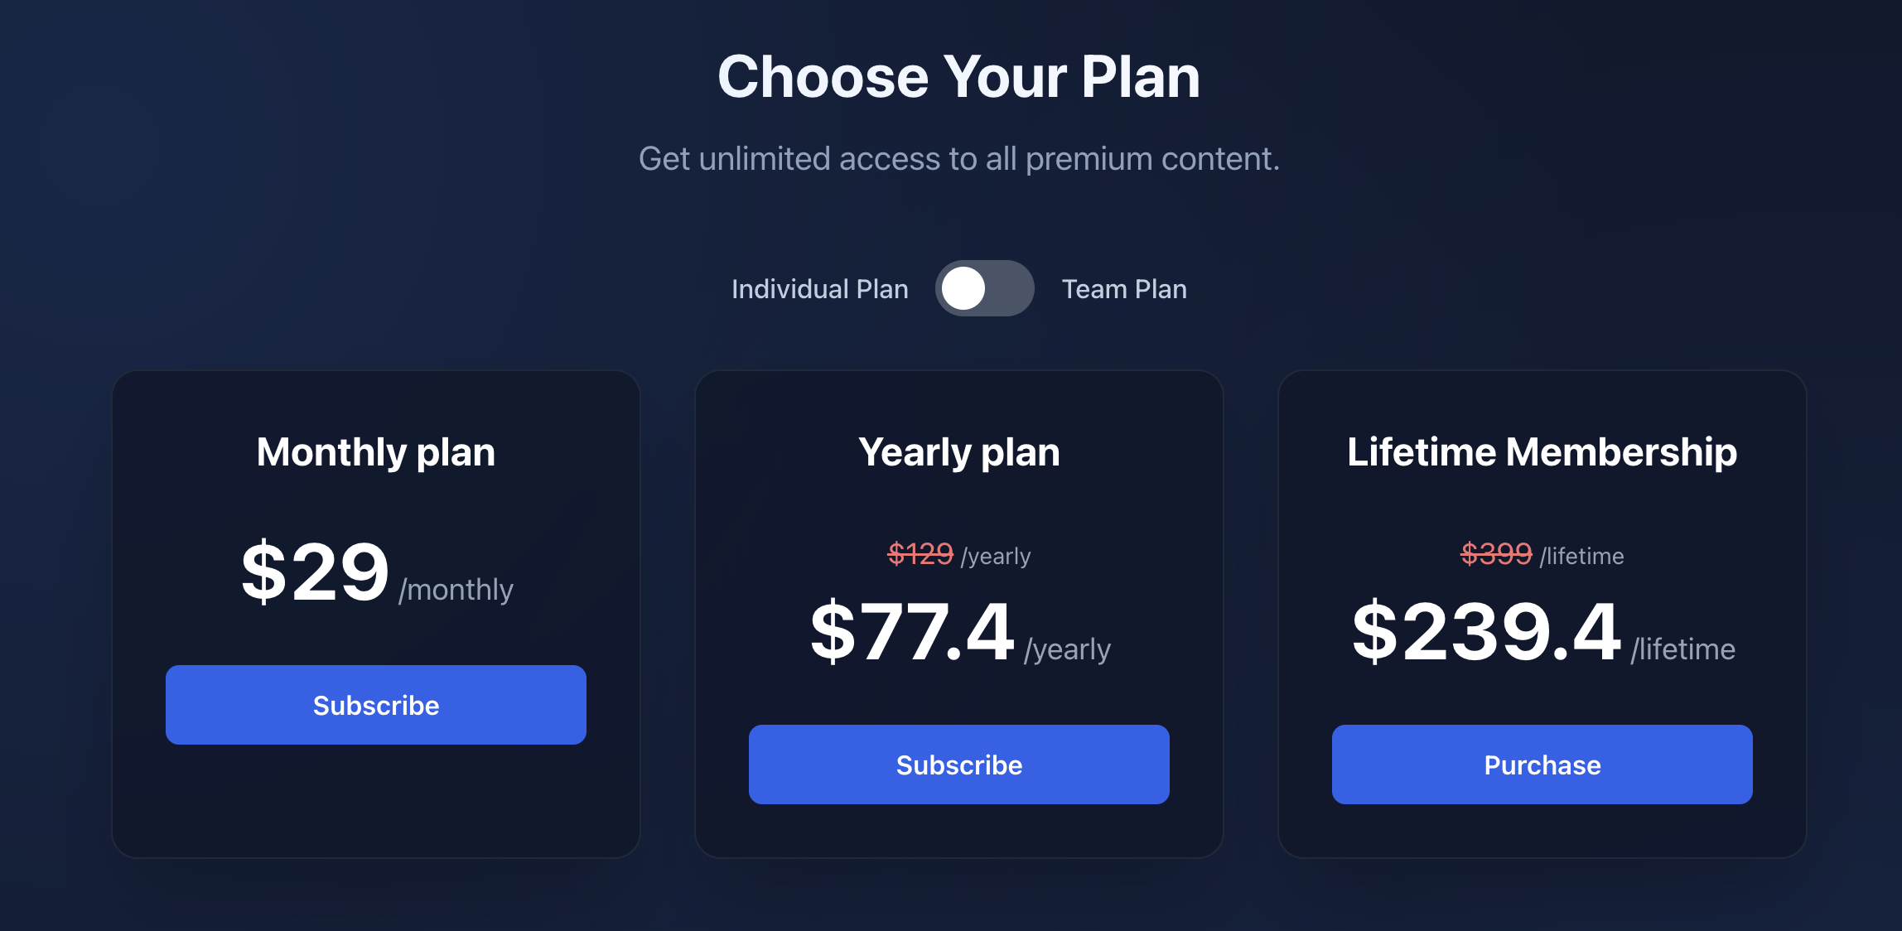Click the /monthly billing period label
Screen dimensions: 1902x931
point(456,590)
